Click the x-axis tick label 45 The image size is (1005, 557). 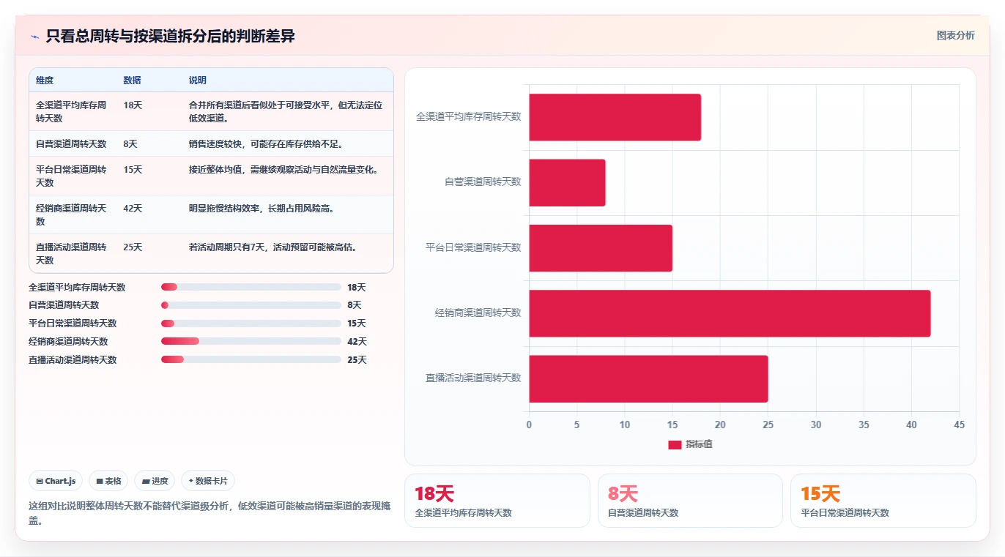(x=960, y=425)
